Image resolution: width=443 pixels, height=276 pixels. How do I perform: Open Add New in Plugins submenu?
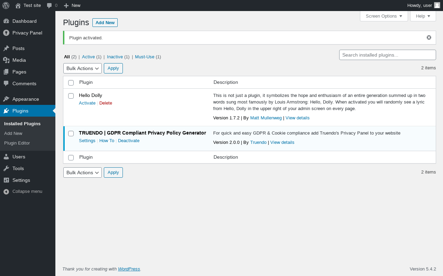coord(13,133)
